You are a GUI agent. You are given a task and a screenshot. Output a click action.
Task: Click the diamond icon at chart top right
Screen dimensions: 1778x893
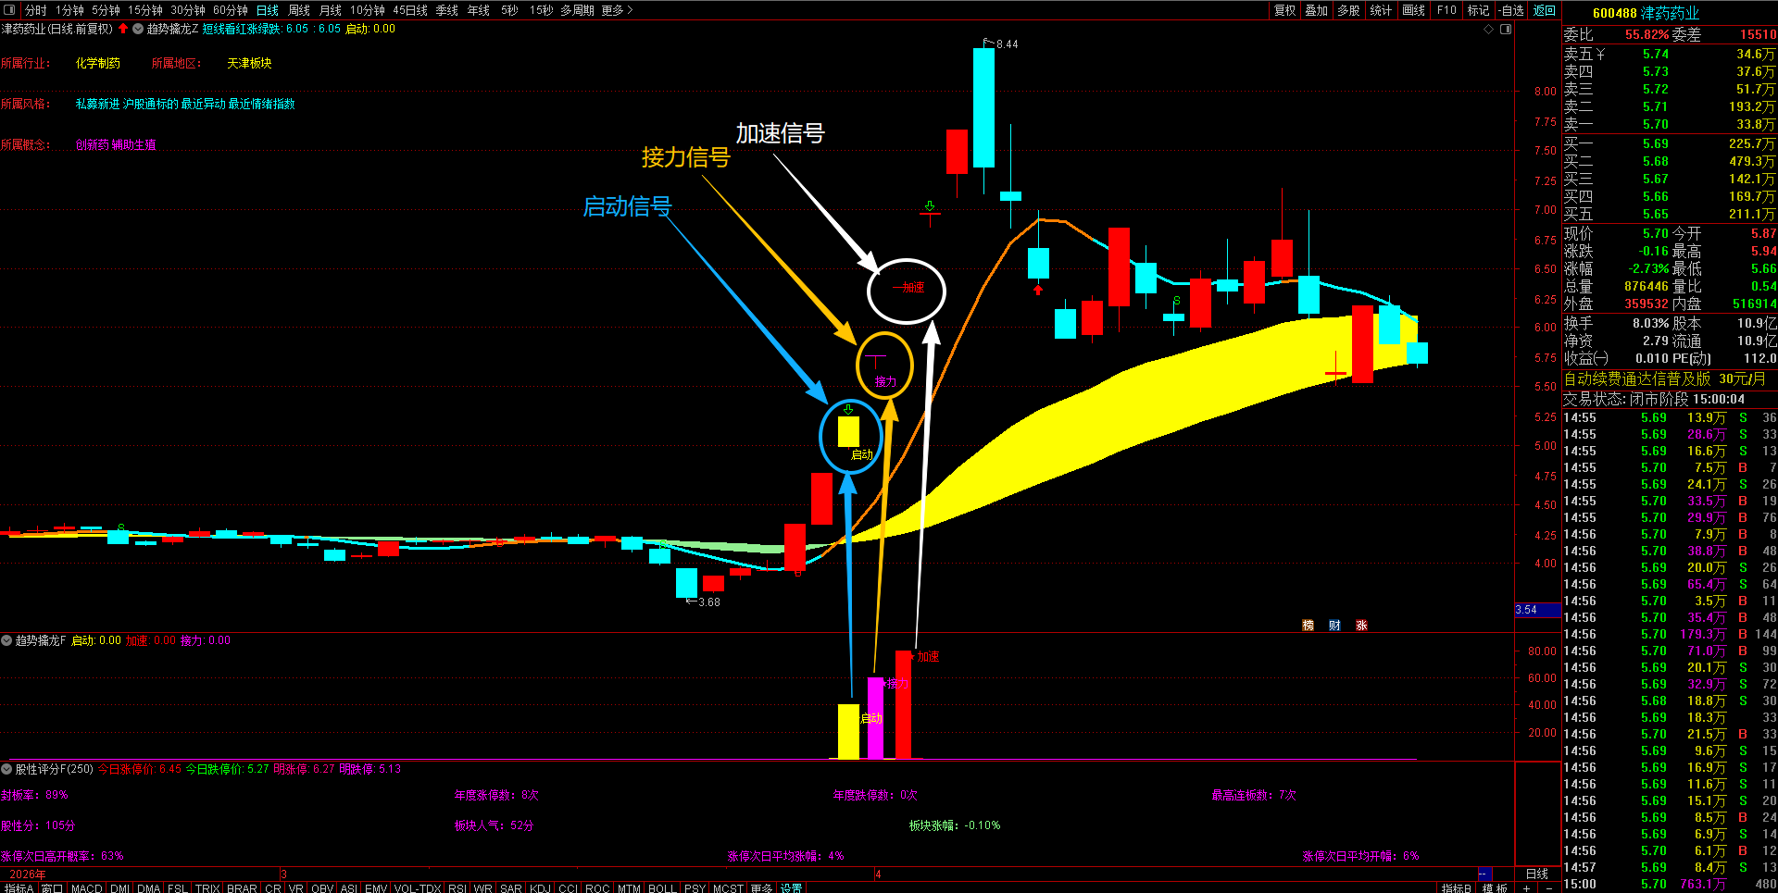pos(1489,29)
